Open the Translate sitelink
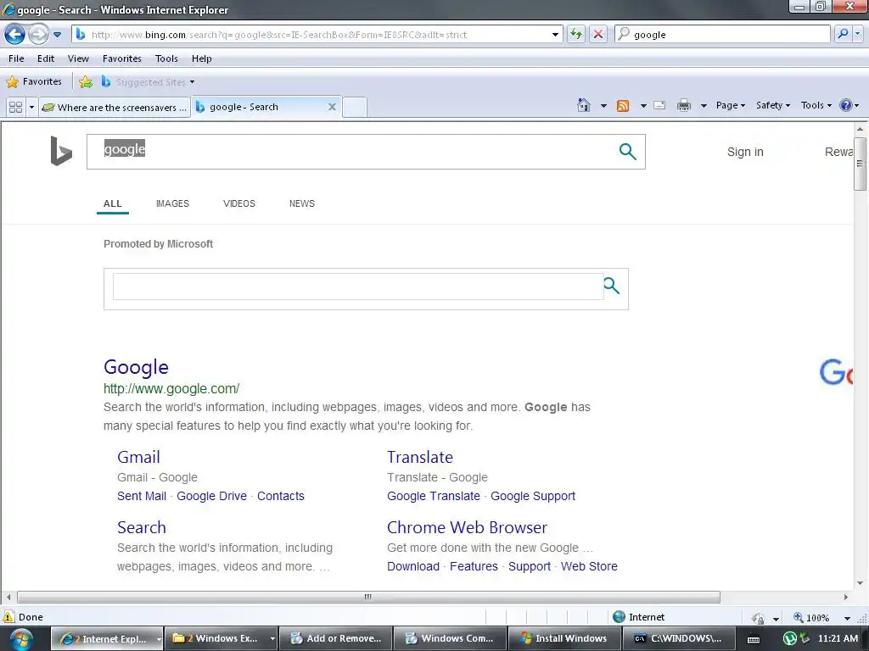The width and height of the screenshot is (869, 651). tap(420, 457)
